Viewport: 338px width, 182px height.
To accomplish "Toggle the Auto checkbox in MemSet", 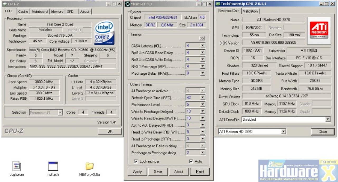I will click(x=191, y=161).
